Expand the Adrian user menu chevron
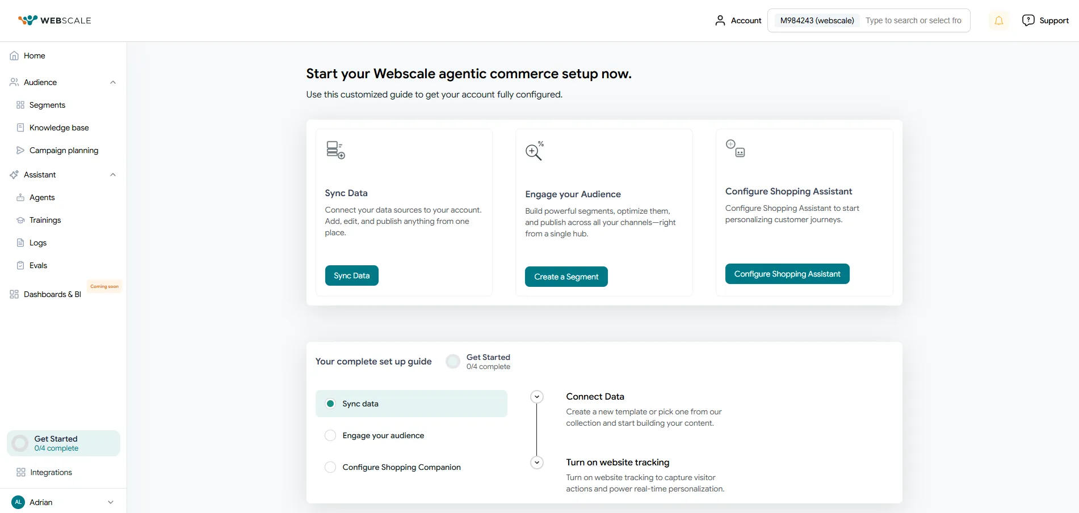The image size is (1079, 513). click(111, 502)
